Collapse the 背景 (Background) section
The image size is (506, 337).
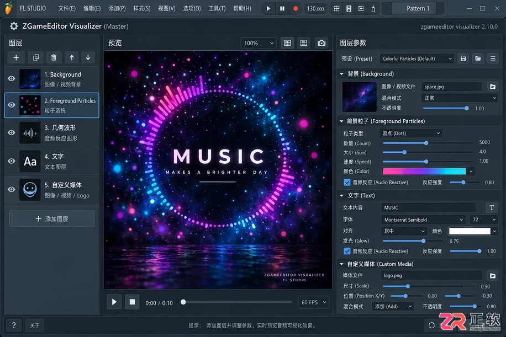342,74
